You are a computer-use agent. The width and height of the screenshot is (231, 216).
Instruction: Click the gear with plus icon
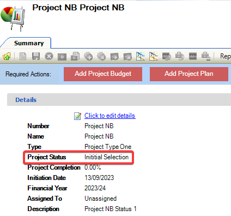pos(88,56)
